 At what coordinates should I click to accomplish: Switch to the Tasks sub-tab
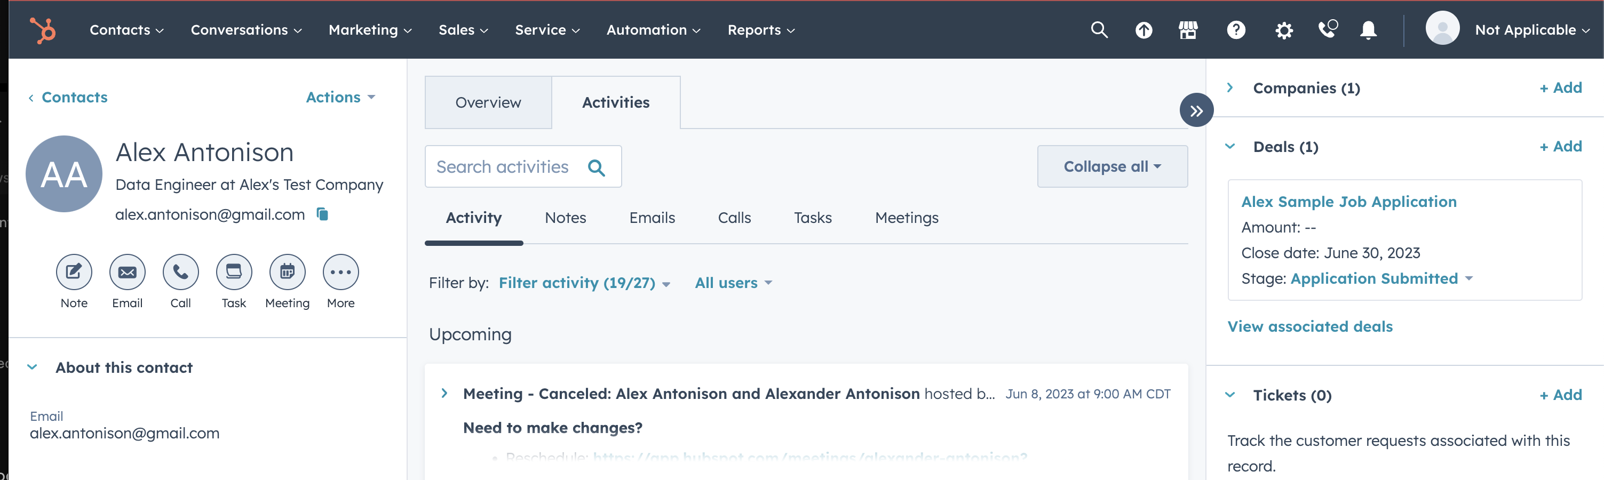point(813,218)
